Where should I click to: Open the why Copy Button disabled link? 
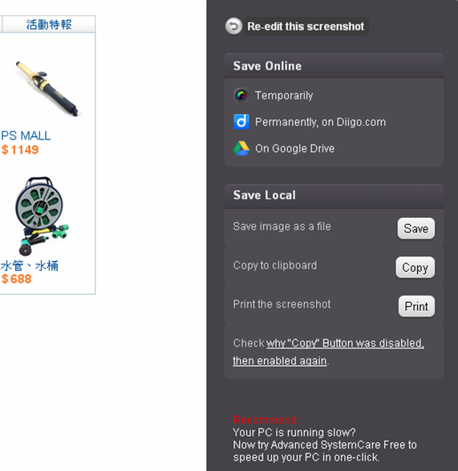pyautogui.click(x=328, y=352)
